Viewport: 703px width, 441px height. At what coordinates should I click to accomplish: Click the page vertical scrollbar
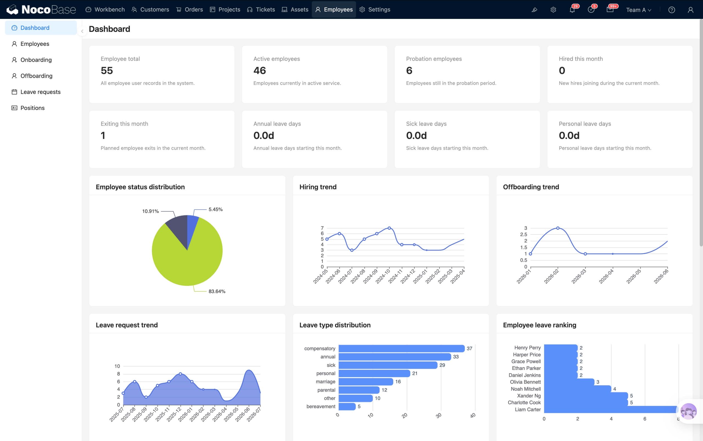[701, 133]
